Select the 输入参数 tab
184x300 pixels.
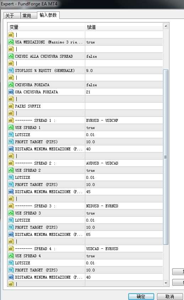[48, 15]
